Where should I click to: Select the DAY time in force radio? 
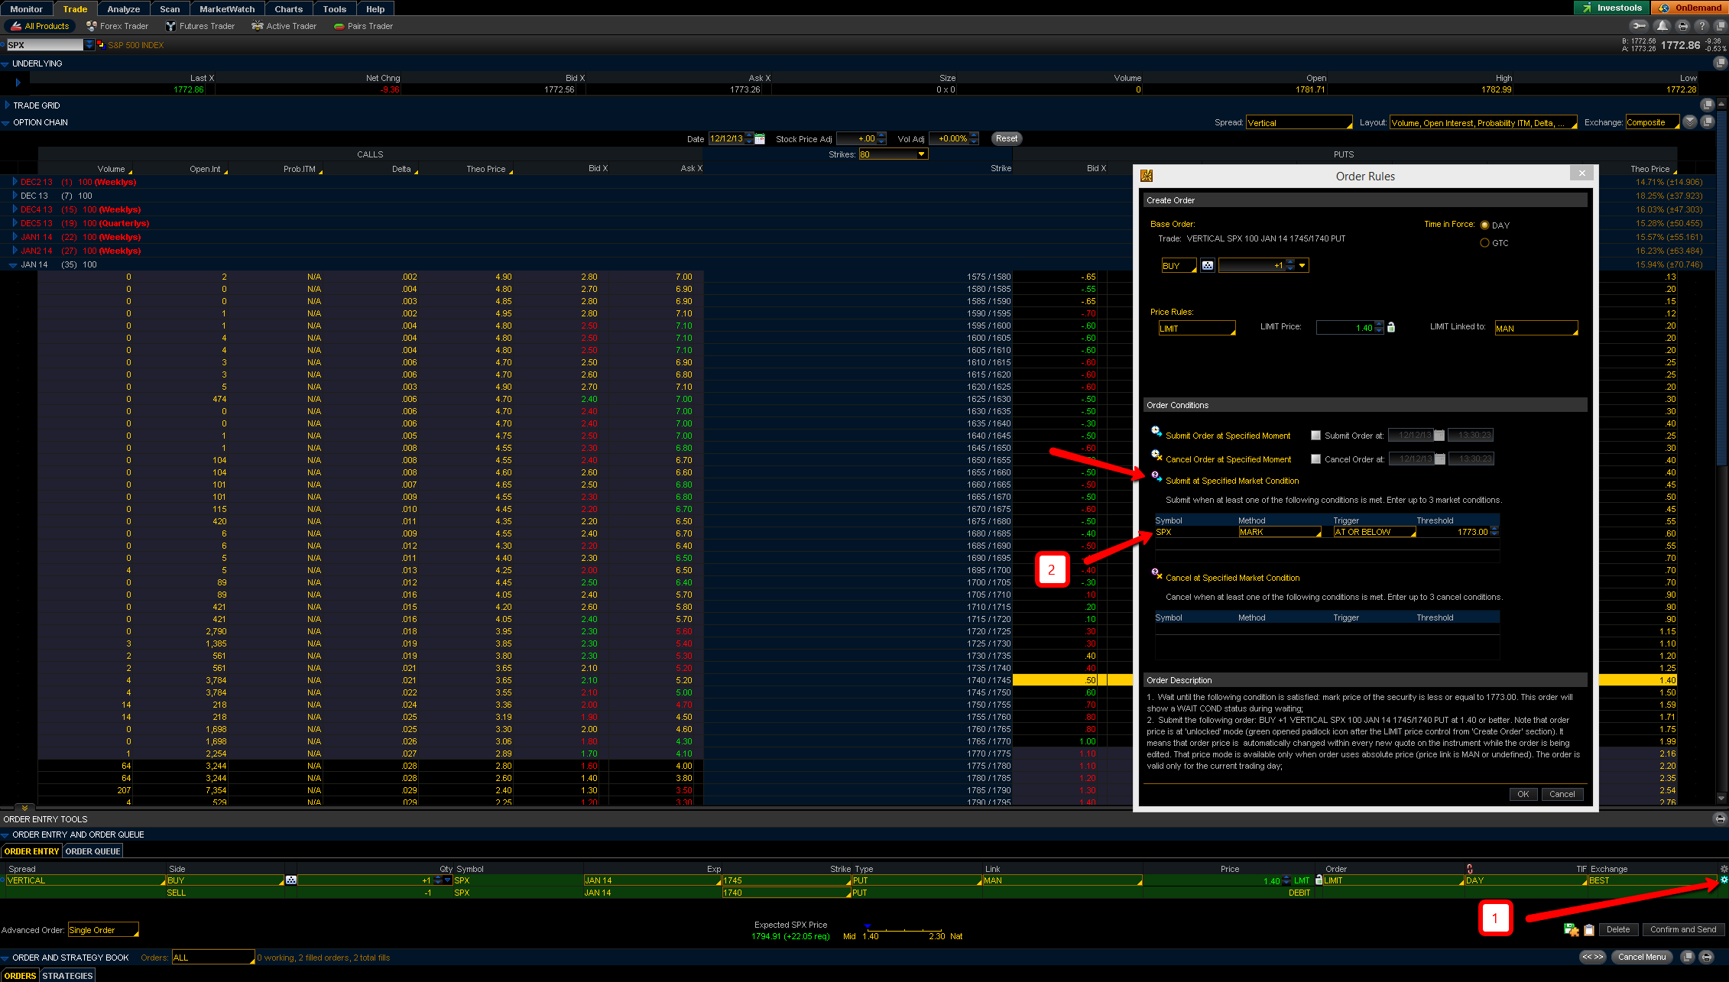tap(1484, 225)
